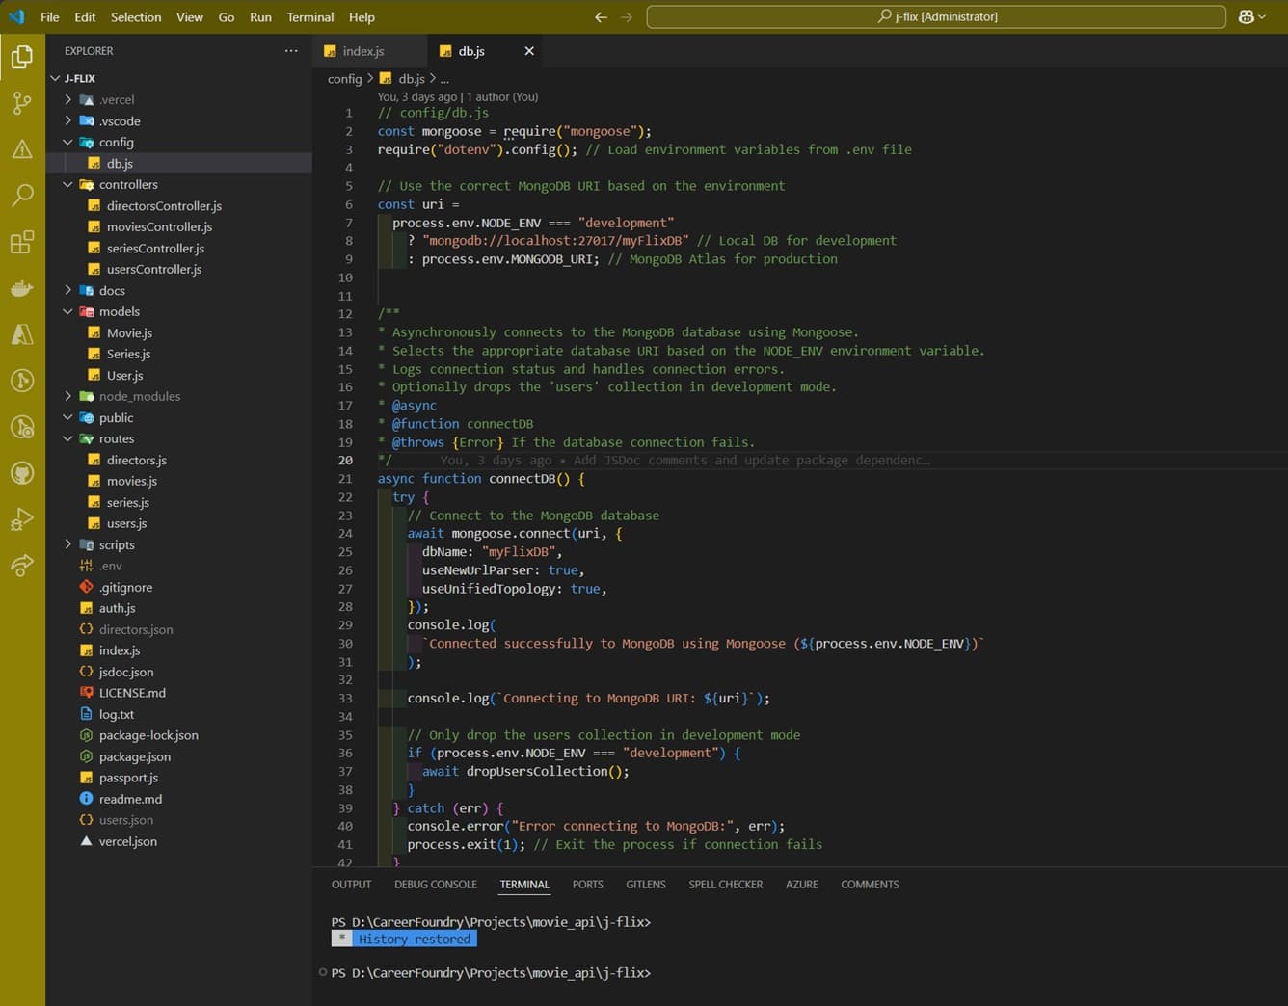Click the back navigation arrow
This screenshot has width=1288, height=1006.
(600, 16)
